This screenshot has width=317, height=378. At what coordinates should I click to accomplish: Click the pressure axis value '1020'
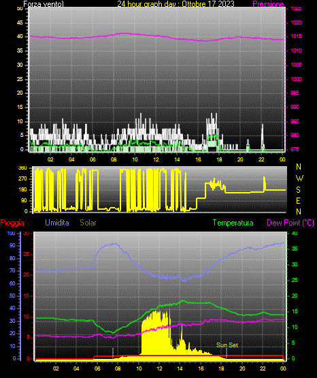coord(296,22)
